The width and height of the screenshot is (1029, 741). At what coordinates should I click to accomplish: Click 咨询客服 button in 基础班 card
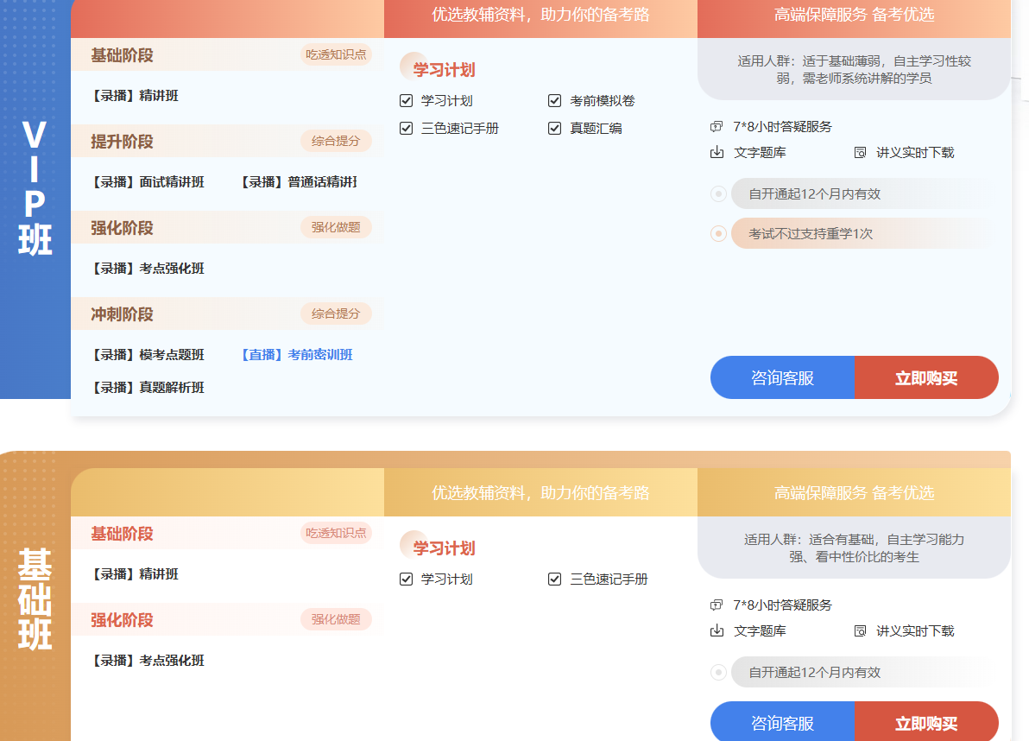click(x=782, y=722)
